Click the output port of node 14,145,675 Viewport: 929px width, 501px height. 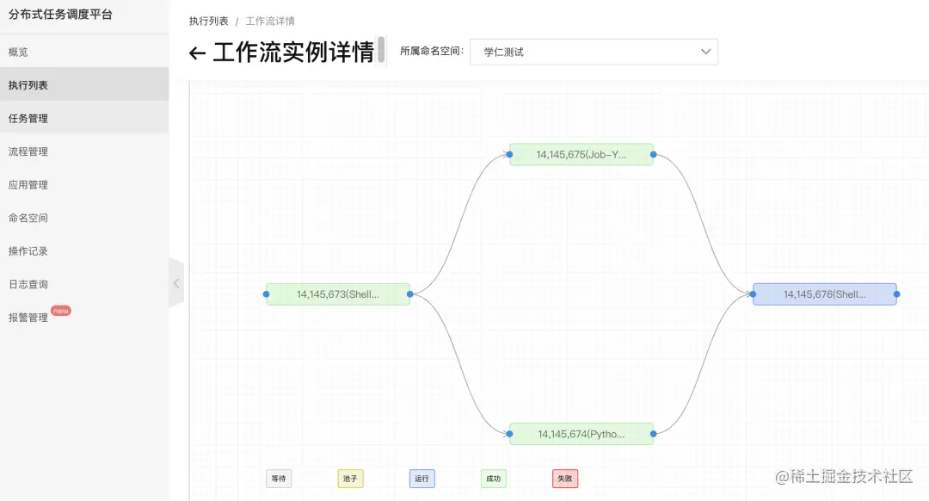pos(654,154)
